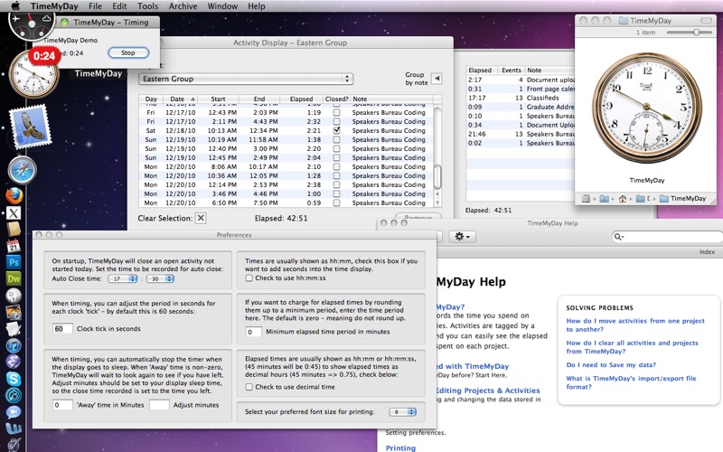Open the Printing help link
Screen dimensions: 723x452
(400, 447)
